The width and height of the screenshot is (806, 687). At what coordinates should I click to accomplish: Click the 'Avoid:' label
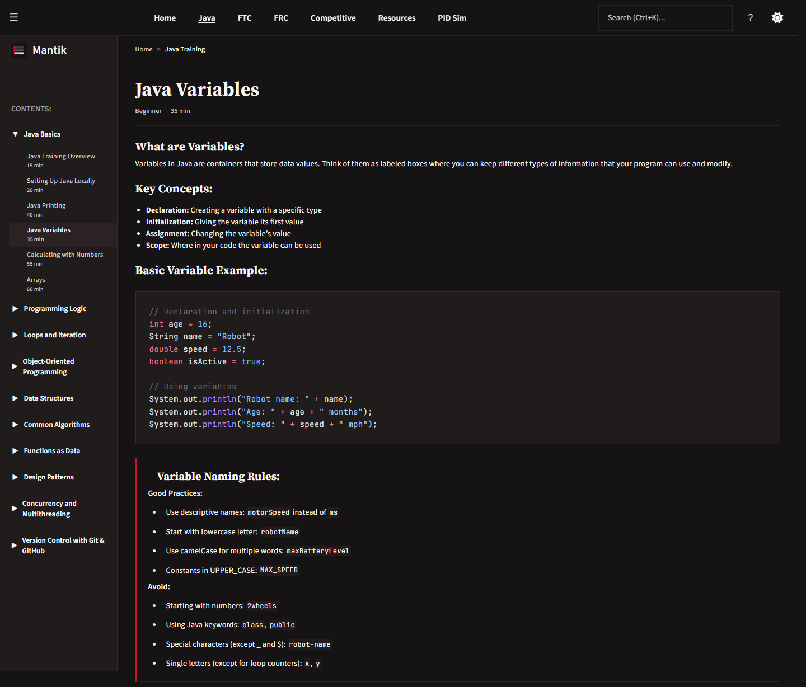[159, 586]
